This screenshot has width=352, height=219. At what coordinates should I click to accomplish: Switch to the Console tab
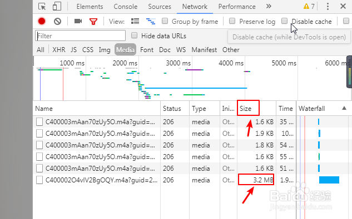click(x=126, y=7)
